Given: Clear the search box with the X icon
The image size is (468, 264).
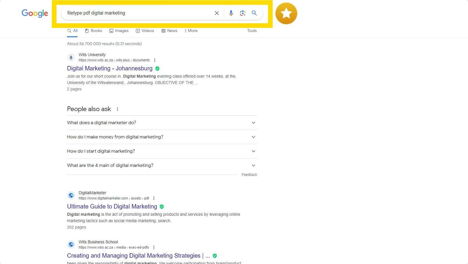Looking at the screenshot, I should click(x=217, y=13).
